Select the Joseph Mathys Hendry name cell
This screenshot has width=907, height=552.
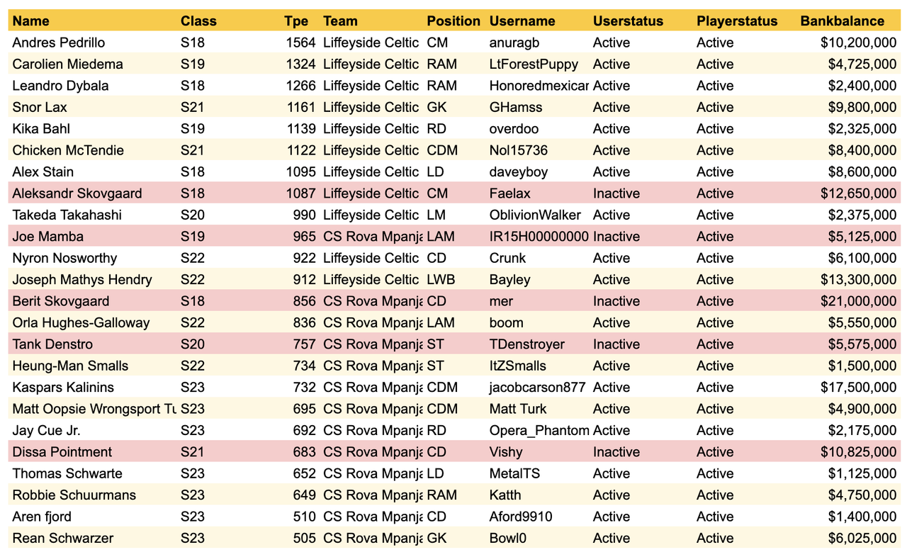pos(82,279)
